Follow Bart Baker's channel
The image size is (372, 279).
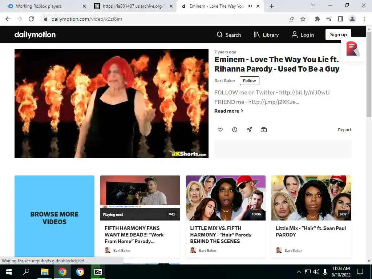tap(249, 81)
